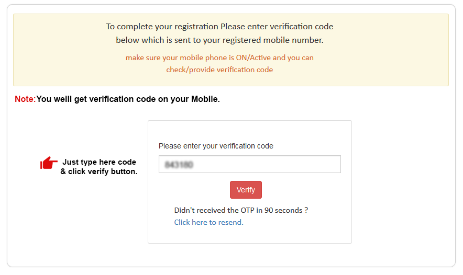Click the 'Just type here code' hint line
The width and height of the screenshot is (463, 275).
click(99, 162)
